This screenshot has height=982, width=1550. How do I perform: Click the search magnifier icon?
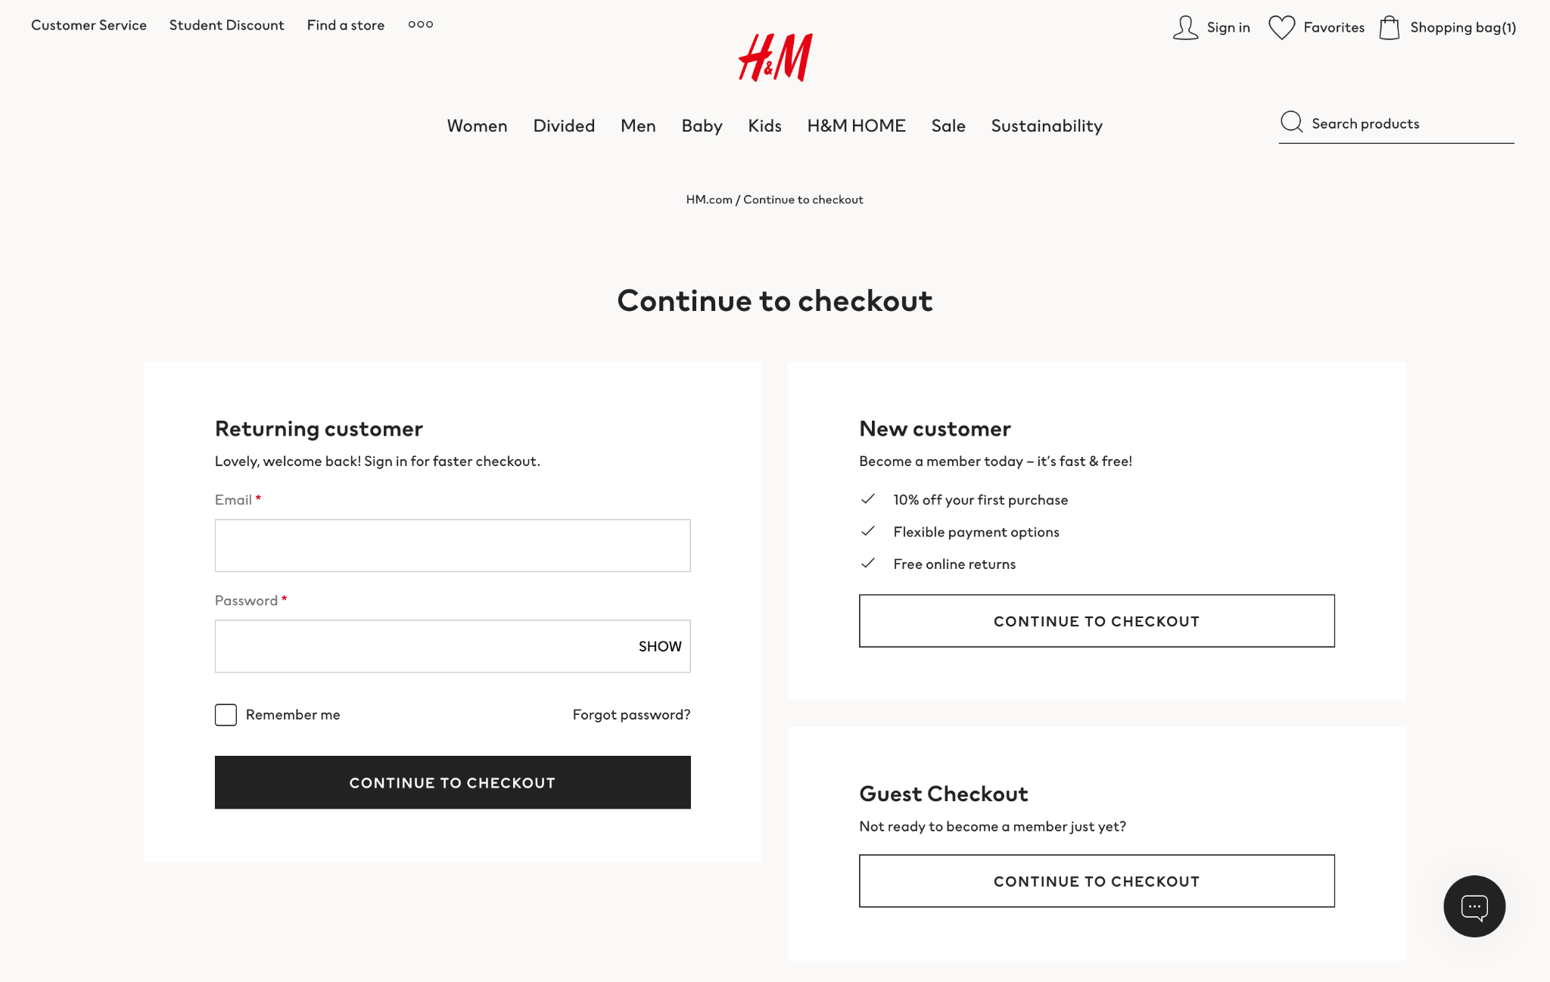coord(1290,122)
